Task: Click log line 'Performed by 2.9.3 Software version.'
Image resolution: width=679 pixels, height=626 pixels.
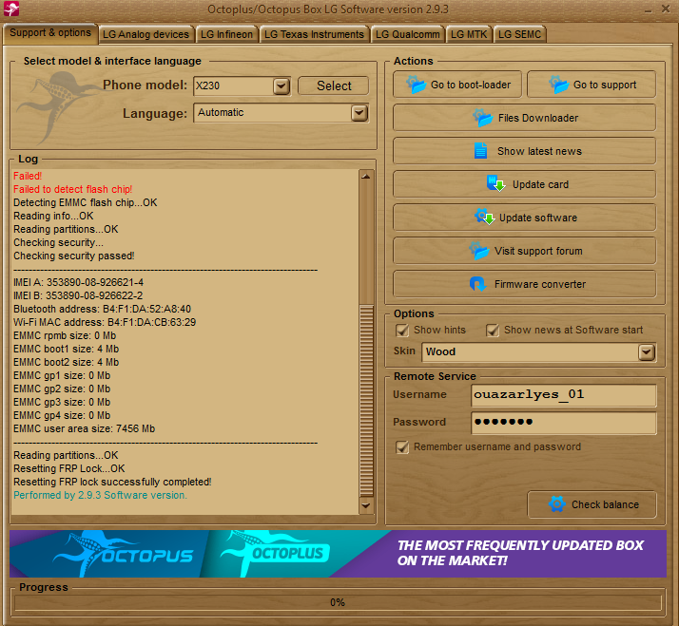Action: [x=100, y=495]
